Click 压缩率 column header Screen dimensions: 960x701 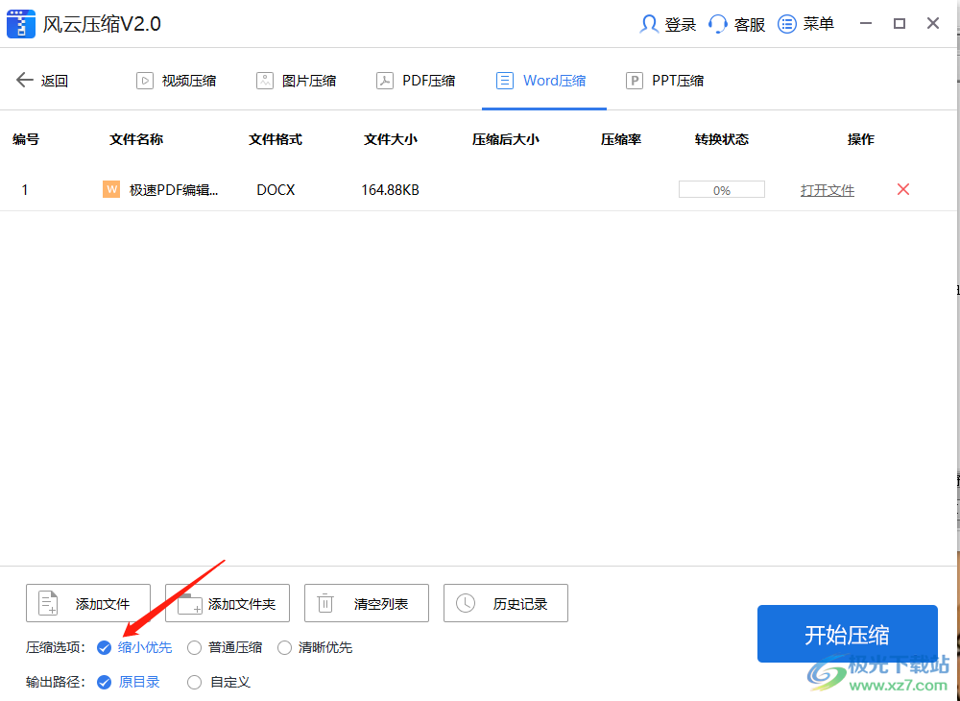pos(621,139)
